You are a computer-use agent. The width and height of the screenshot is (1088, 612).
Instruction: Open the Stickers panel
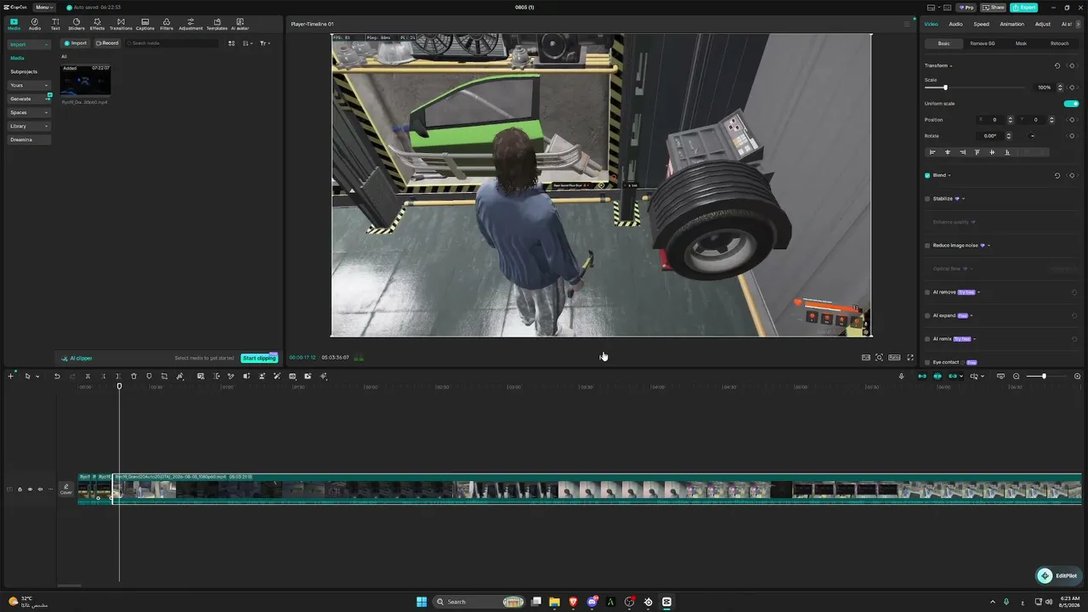click(x=76, y=24)
